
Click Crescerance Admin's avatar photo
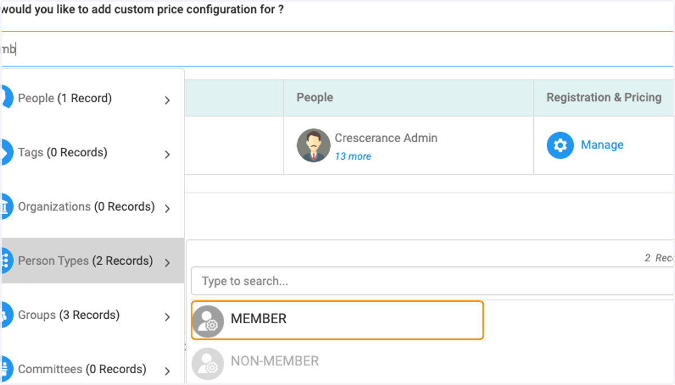tap(313, 146)
